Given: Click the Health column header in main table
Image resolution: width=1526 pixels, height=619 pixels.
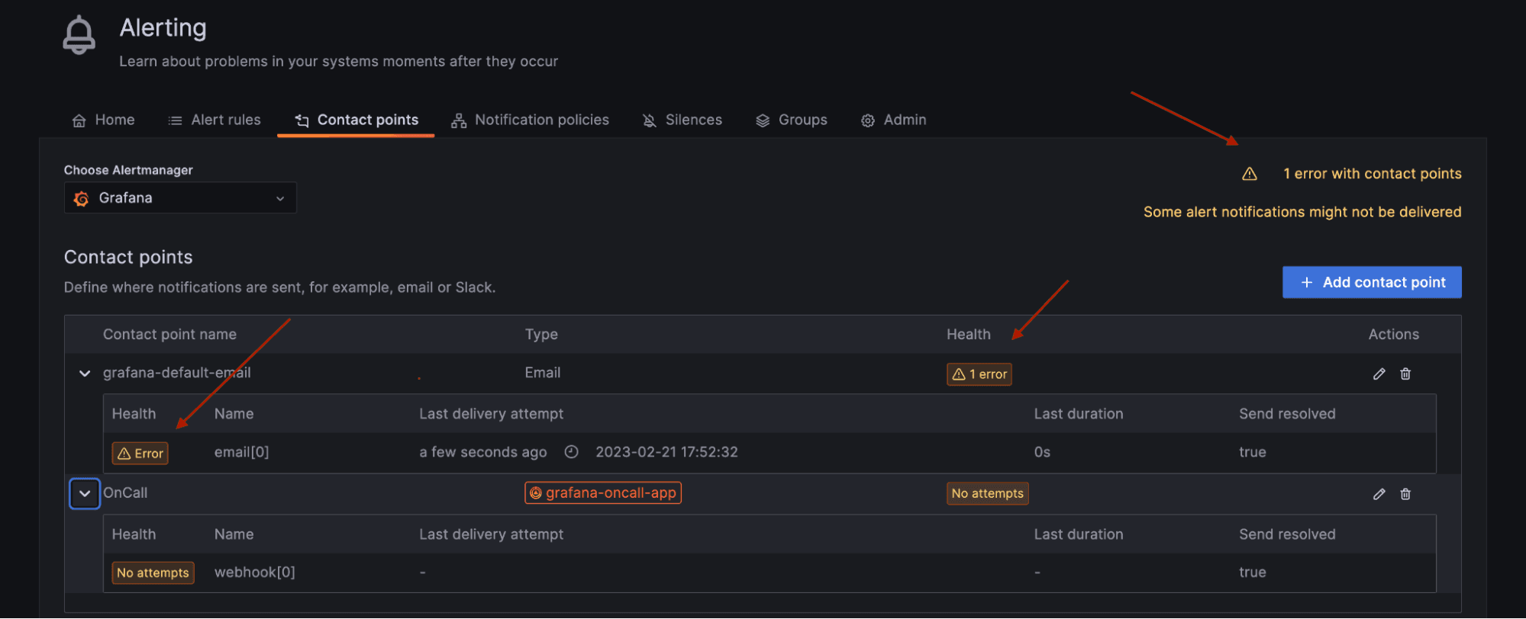Looking at the screenshot, I should click(x=969, y=335).
